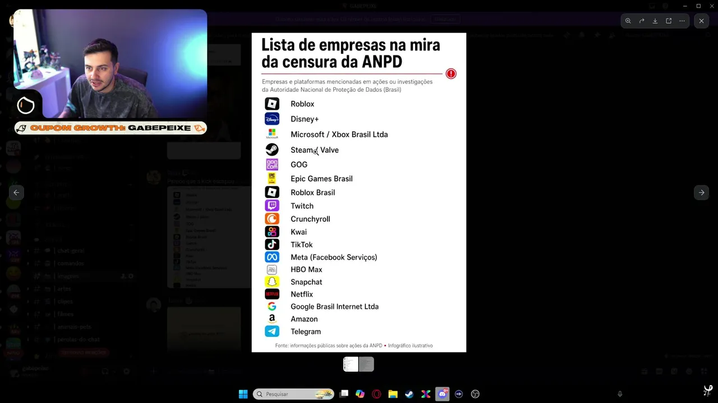This screenshot has height=403, width=718.
Task: Select the gray second thumbnail in the strip
Action: (366, 364)
